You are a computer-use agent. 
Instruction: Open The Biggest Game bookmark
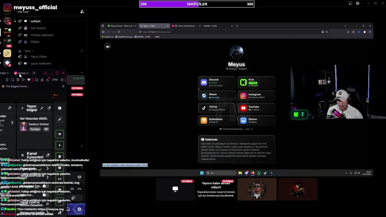(15, 86)
